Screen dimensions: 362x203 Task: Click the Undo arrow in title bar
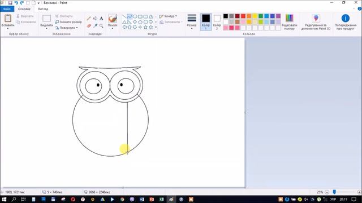[x=16, y=3]
